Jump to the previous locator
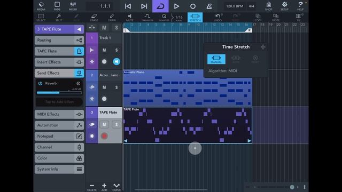 point(128,6)
